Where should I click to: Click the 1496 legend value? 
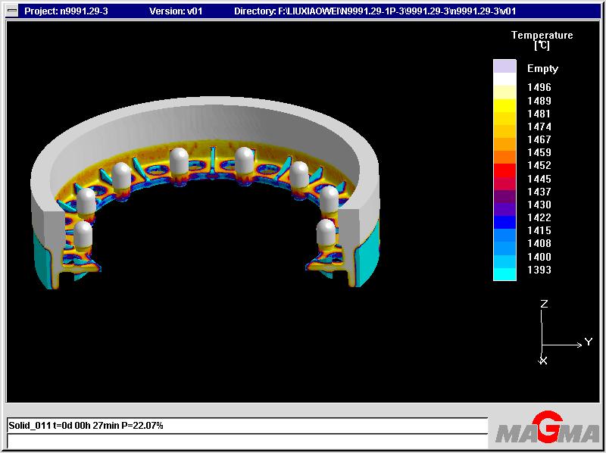[539, 87]
